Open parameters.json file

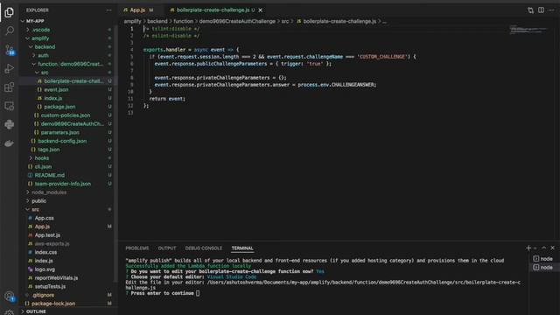tap(60, 132)
